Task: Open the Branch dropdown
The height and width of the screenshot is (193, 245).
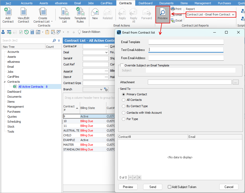Action: (101, 89)
